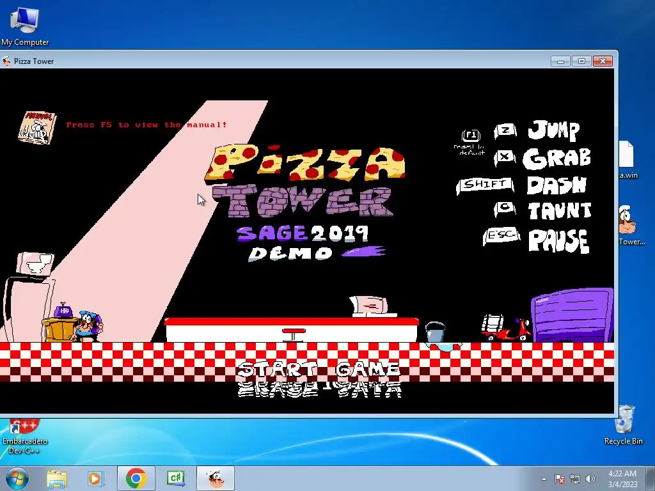
Task: Click the SHIFT key icon beside DASH
Action: (x=485, y=185)
